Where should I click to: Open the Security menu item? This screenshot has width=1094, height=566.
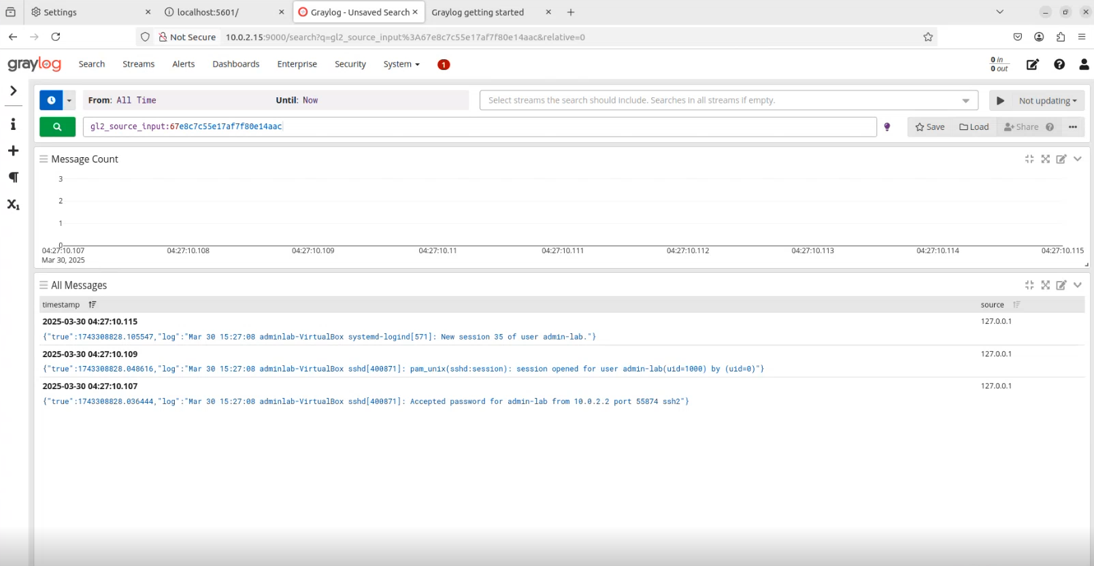click(350, 64)
